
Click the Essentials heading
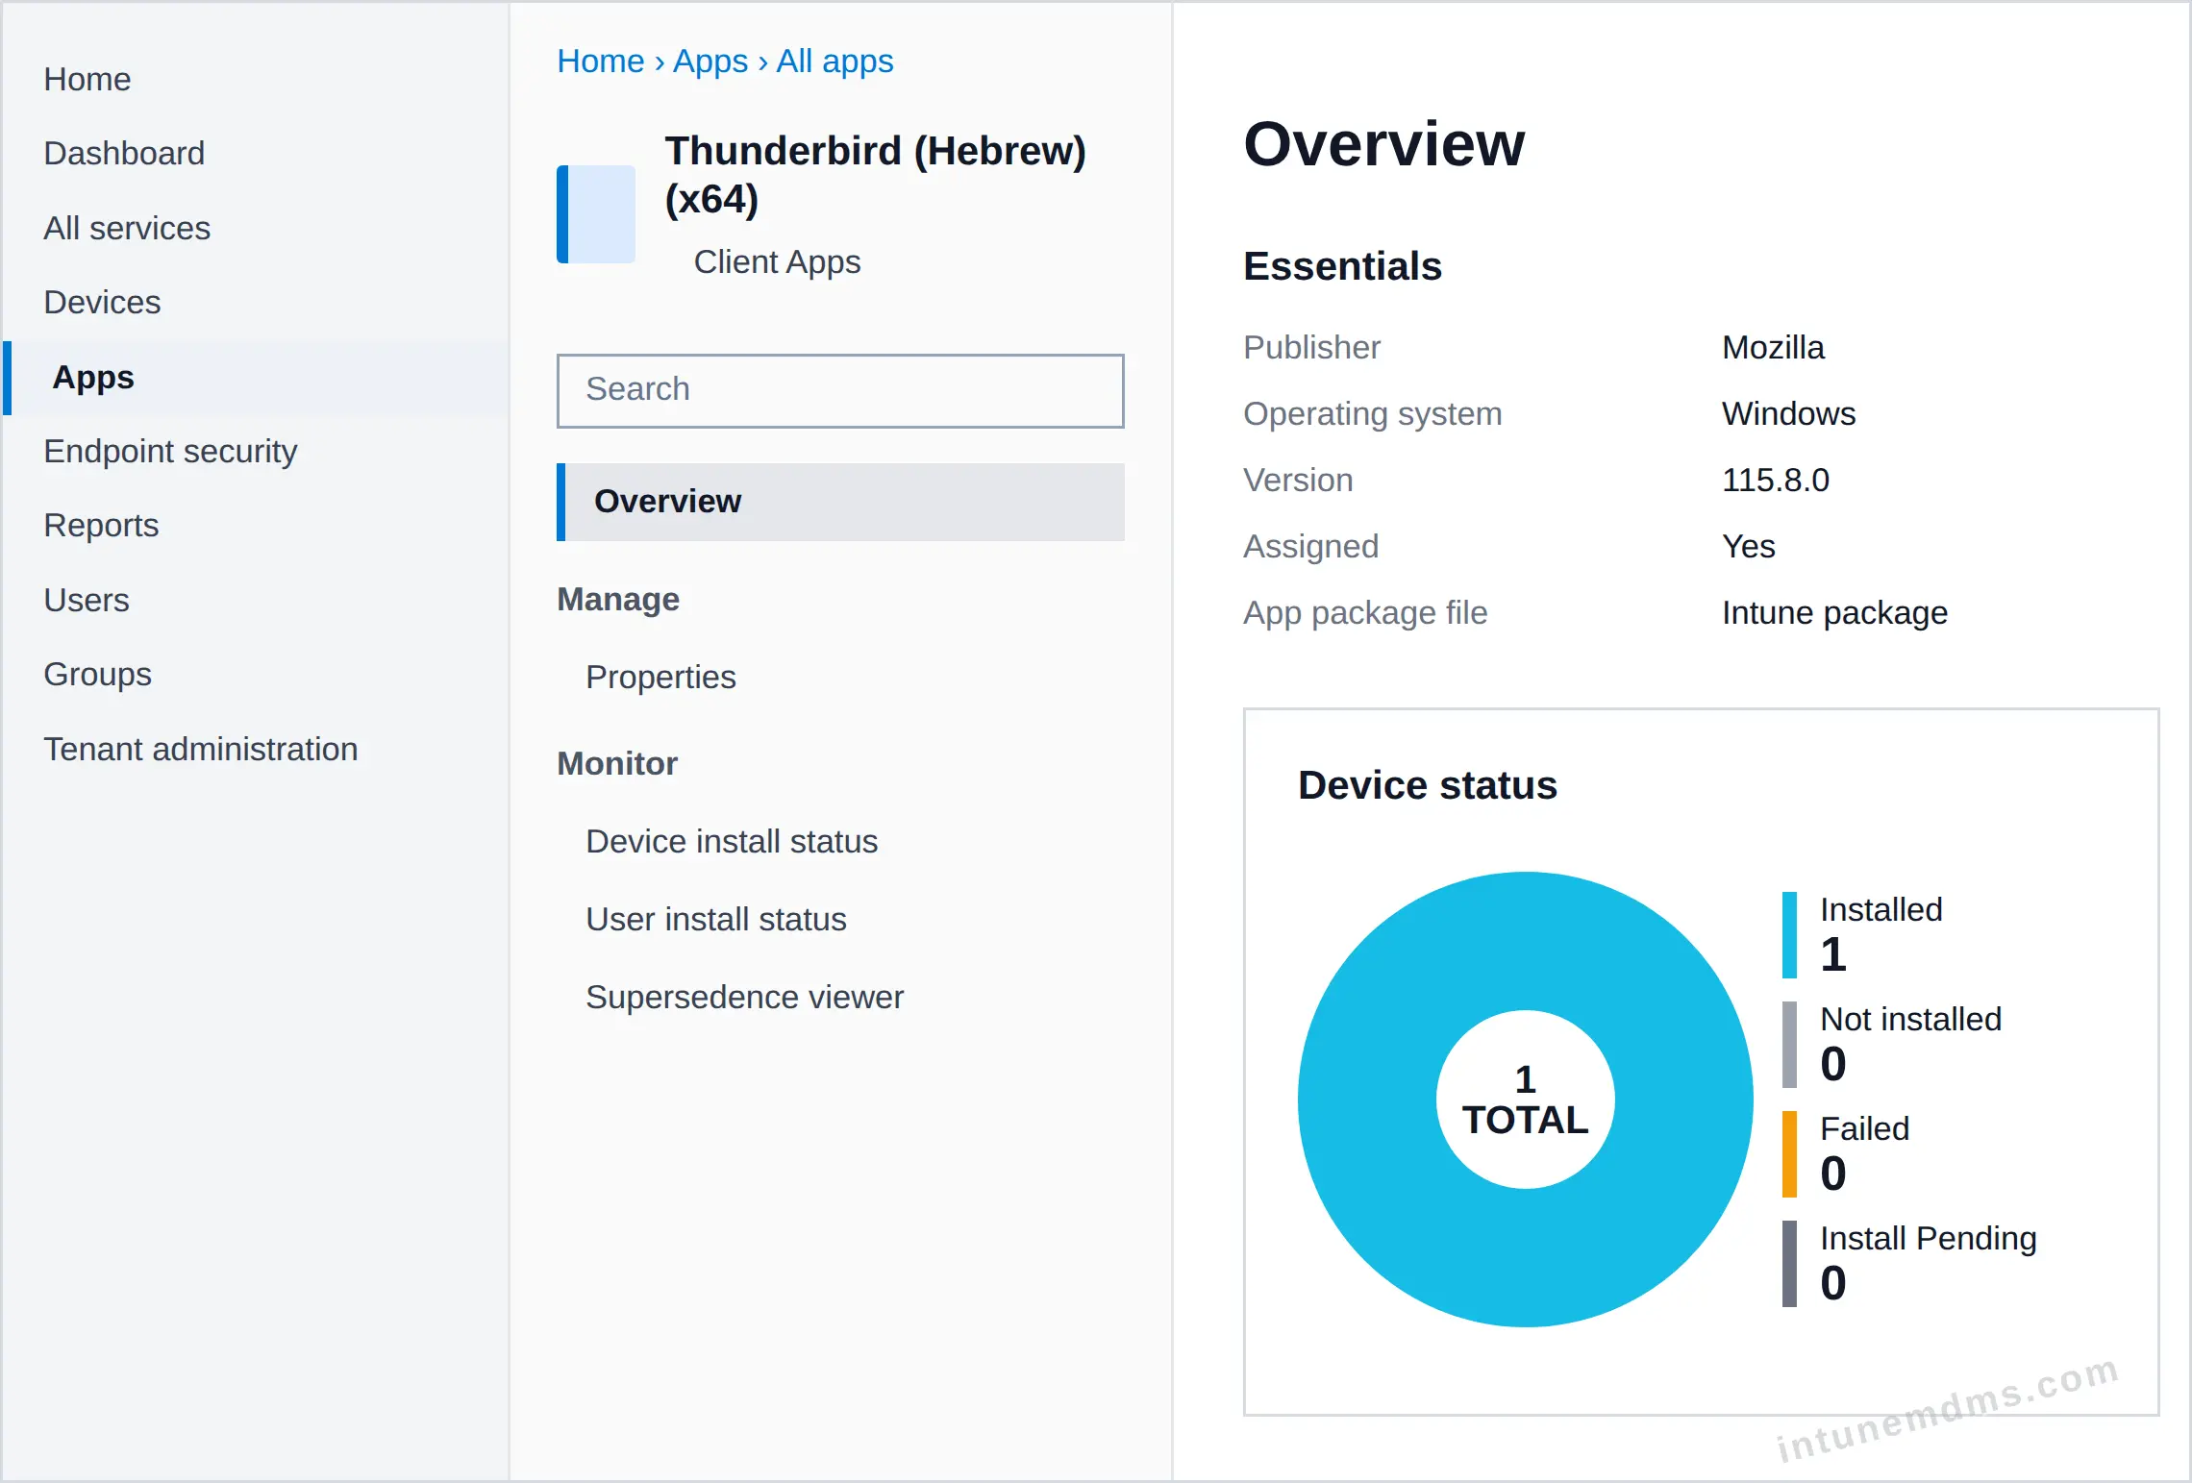click(1343, 266)
